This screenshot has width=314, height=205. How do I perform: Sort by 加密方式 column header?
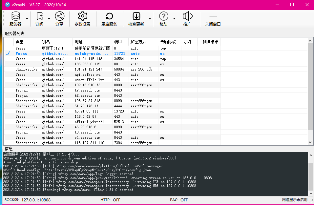tap(143, 42)
